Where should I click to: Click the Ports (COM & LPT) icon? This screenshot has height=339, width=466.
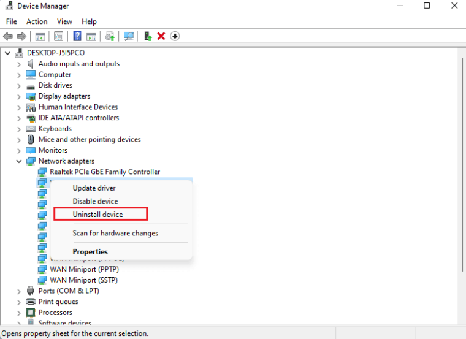[30, 291]
